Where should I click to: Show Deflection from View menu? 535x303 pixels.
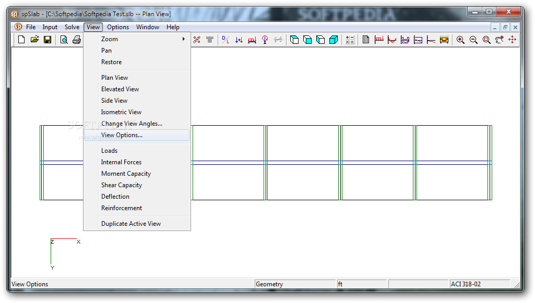pyautogui.click(x=137, y=197)
